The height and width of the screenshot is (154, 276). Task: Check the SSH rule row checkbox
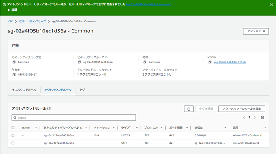click(x=13, y=143)
